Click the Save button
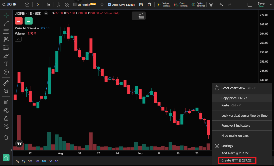The image size is (274, 166). [x=261, y=5]
